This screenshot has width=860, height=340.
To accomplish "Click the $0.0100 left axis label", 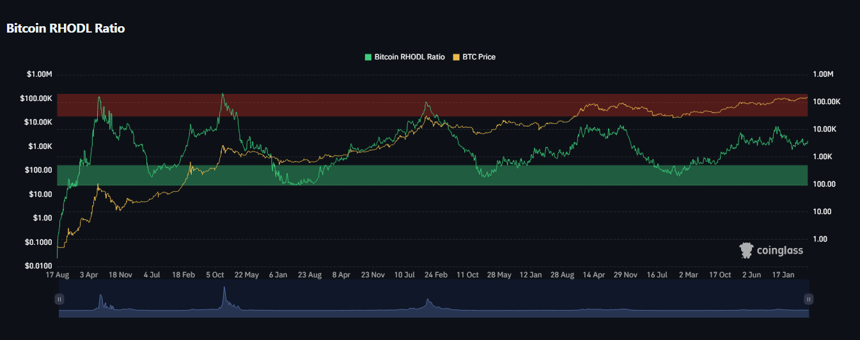I will point(38,265).
